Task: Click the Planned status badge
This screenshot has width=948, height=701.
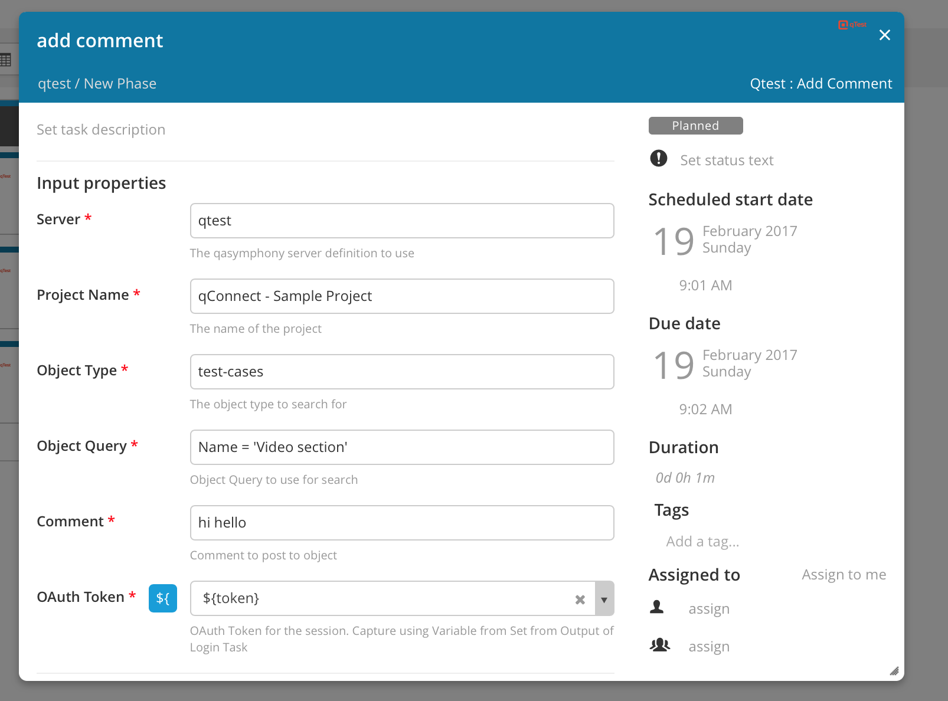Action: (x=695, y=126)
